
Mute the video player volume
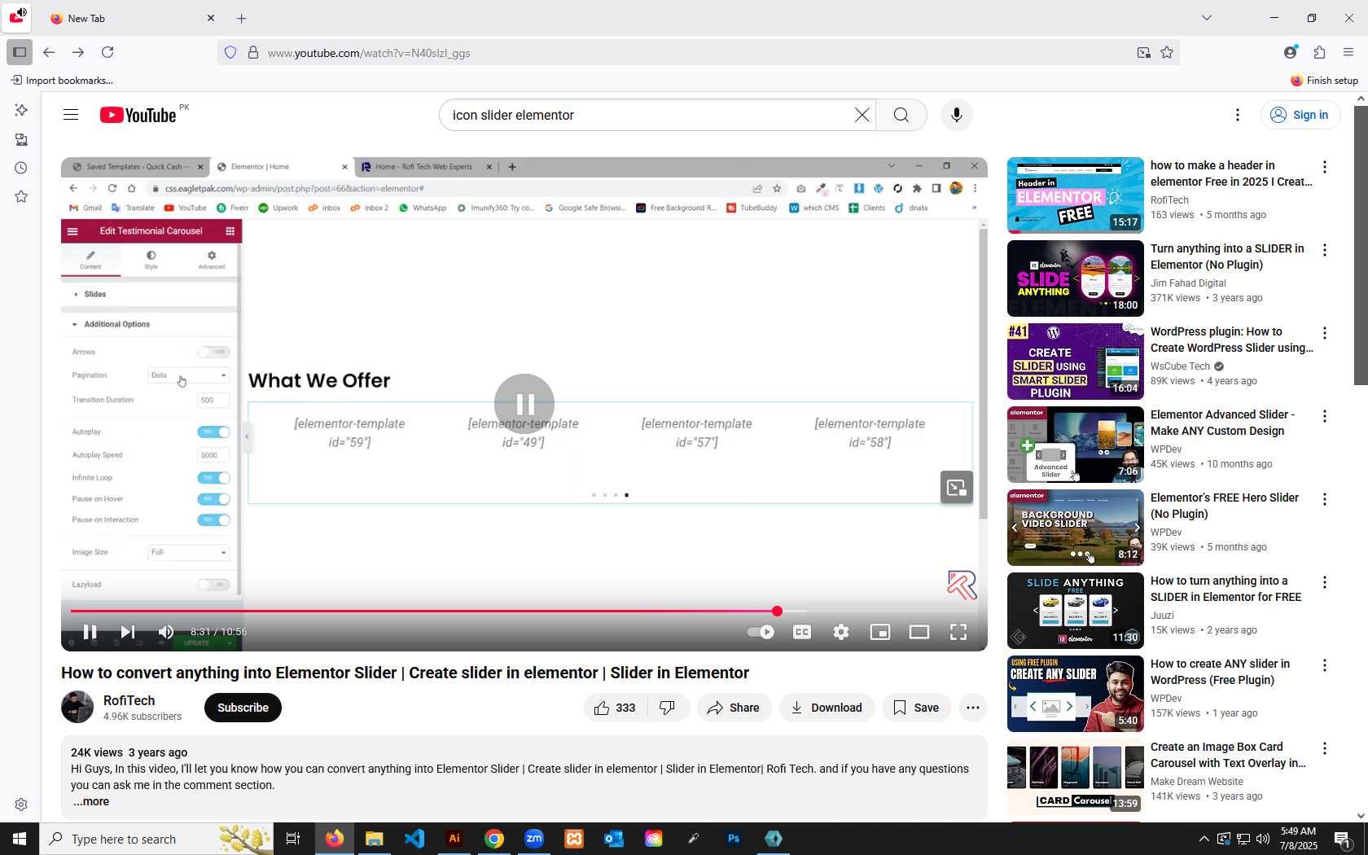point(166,632)
